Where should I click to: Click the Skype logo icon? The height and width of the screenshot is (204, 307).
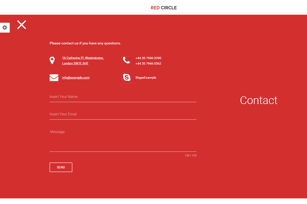[127, 78]
